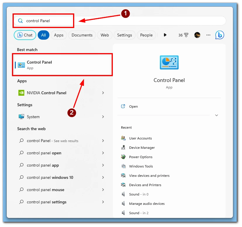Click the Devices and Printers icon
The image size is (242, 227).
coord(123,185)
